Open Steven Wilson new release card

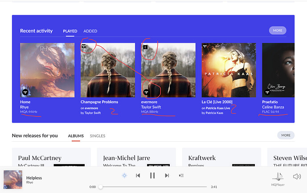point(287,157)
